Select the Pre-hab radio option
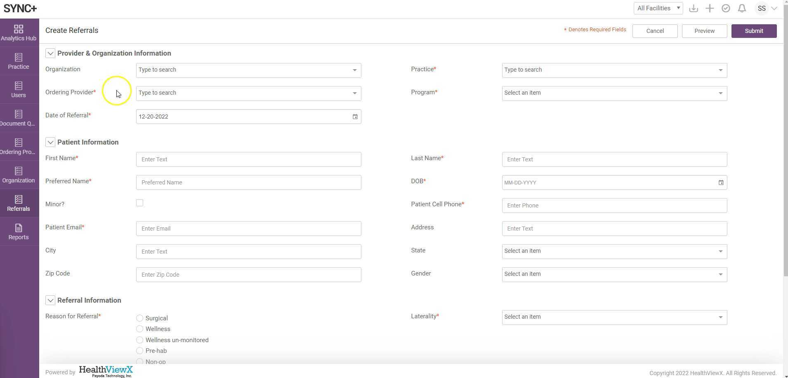The width and height of the screenshot is (788, 378). pyautogui.click(x=140, y=351)
